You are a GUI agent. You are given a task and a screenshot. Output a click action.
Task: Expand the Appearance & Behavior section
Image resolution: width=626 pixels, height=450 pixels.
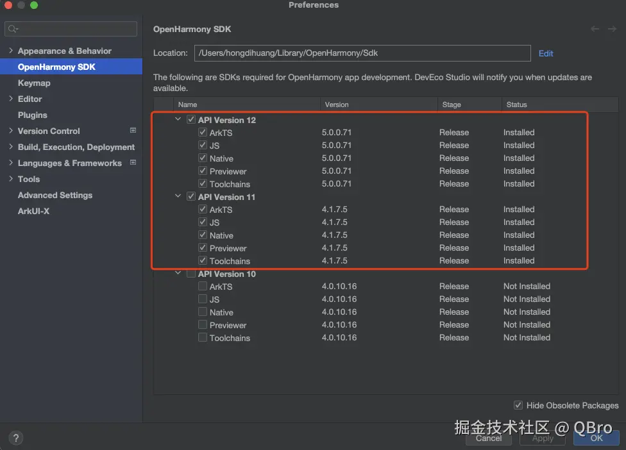click(x=11, y=51)
